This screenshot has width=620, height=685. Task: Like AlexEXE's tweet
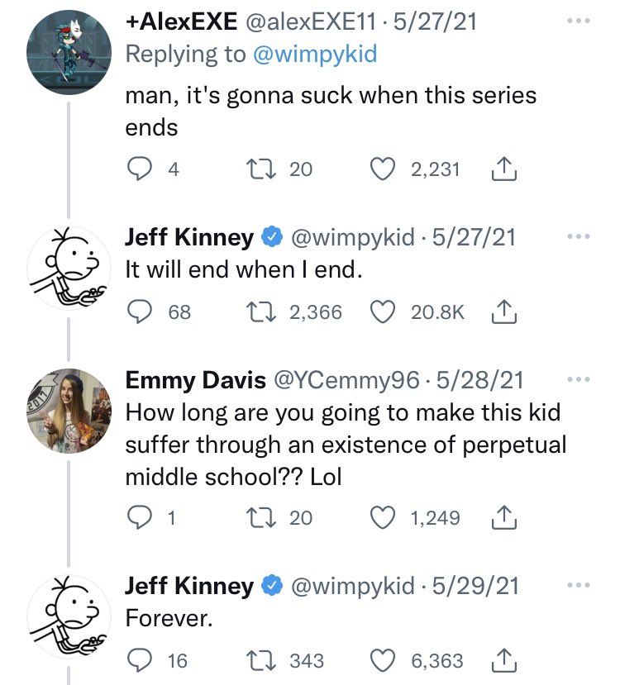click(x=382, y=168)
